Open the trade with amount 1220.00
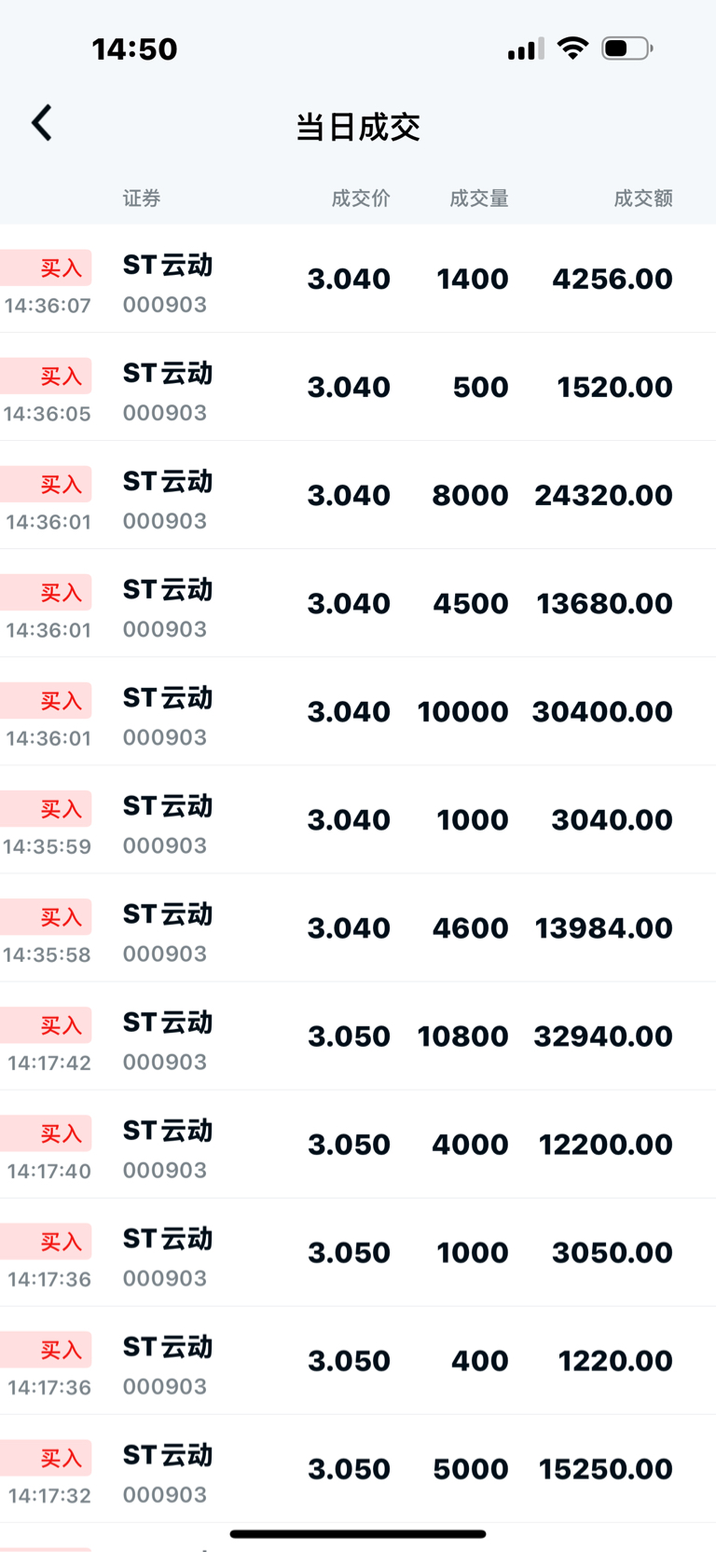The width and height of the screenshot is (716, 1552). 358,1360
